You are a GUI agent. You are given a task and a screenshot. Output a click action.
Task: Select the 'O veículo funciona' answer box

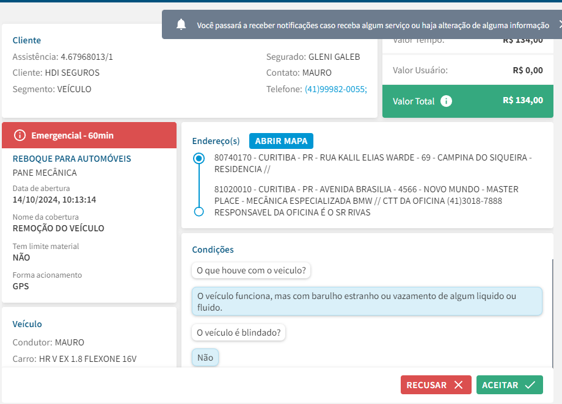coord(367,301)
